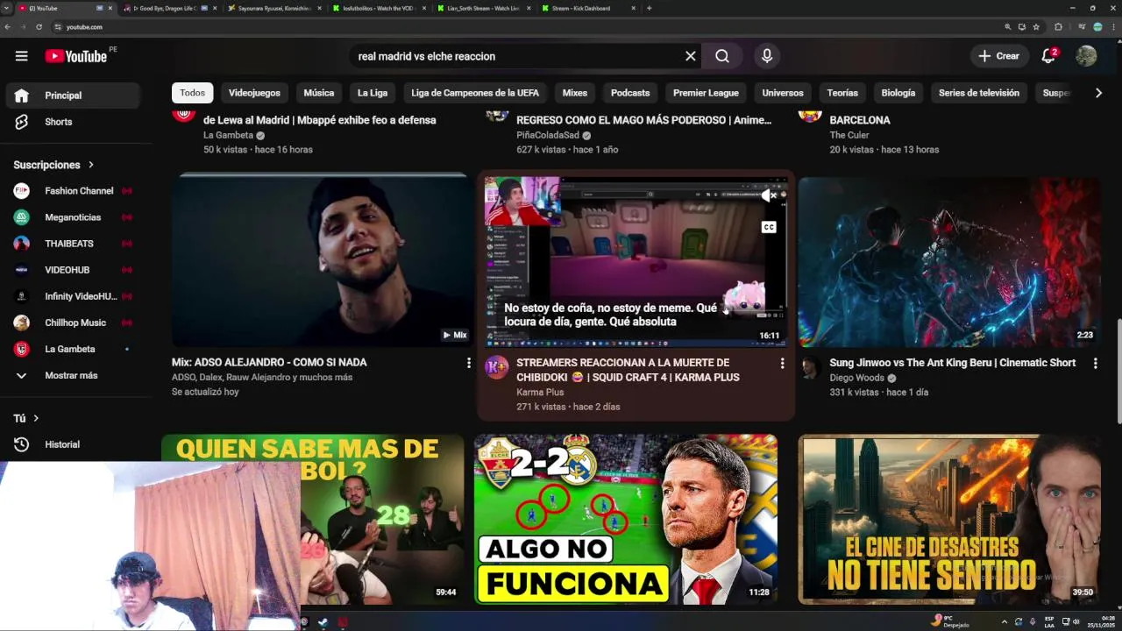Select the Biología filter chip
Image resolution: width=1122 pixels, height=631 pixels.
[898, 93]
